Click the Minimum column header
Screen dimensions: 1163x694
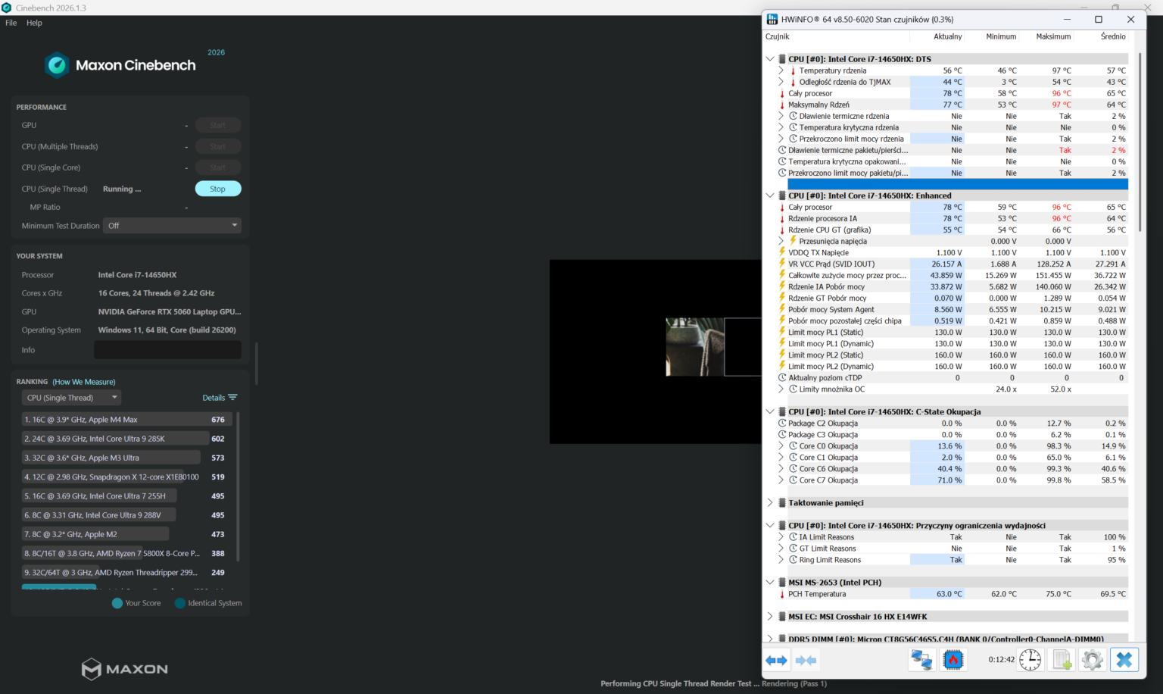pyautogui.click(x=1001, y=36)
